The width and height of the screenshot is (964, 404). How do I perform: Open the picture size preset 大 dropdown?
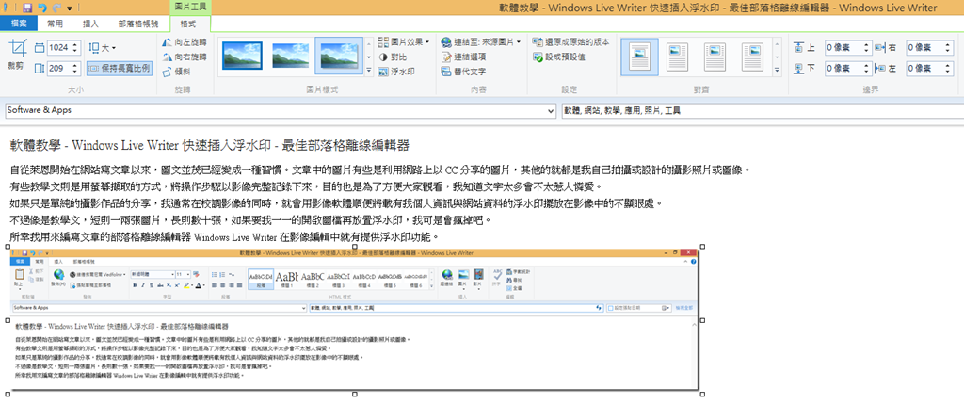(x=102, y=47)
